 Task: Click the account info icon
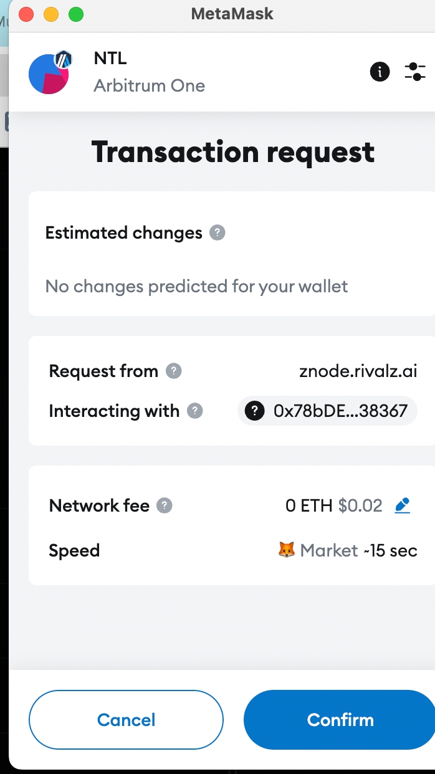coord(380,72)
